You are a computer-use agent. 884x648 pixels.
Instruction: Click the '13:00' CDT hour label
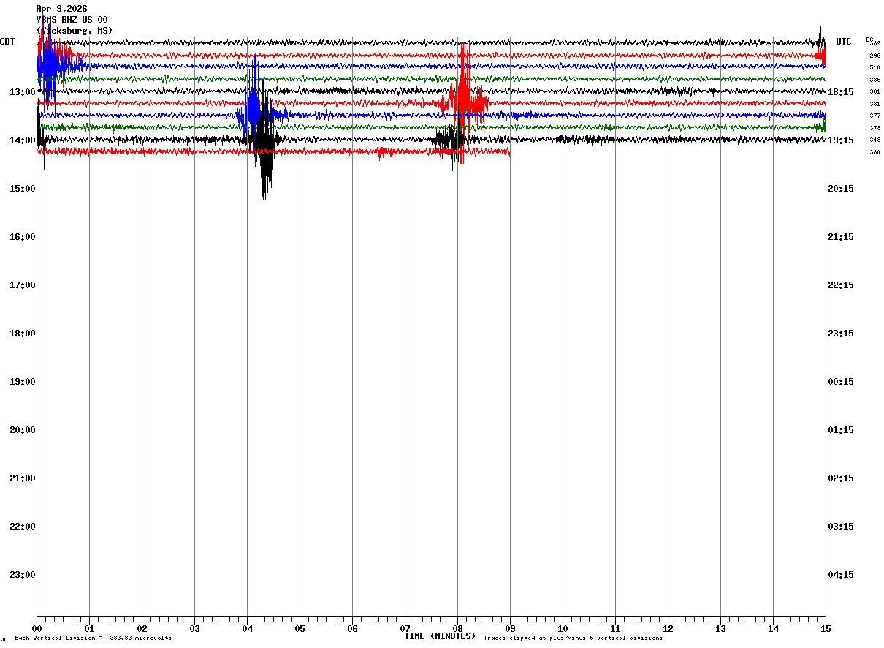(x=23, y=92)
